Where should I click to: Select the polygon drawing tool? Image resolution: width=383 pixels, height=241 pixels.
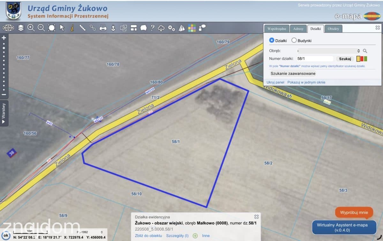[144, 28]
